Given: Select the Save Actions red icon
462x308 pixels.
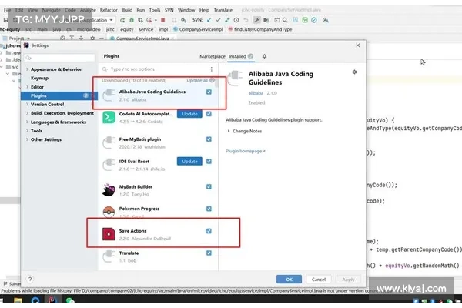Looking at the screenshot, I should [109, 234].
